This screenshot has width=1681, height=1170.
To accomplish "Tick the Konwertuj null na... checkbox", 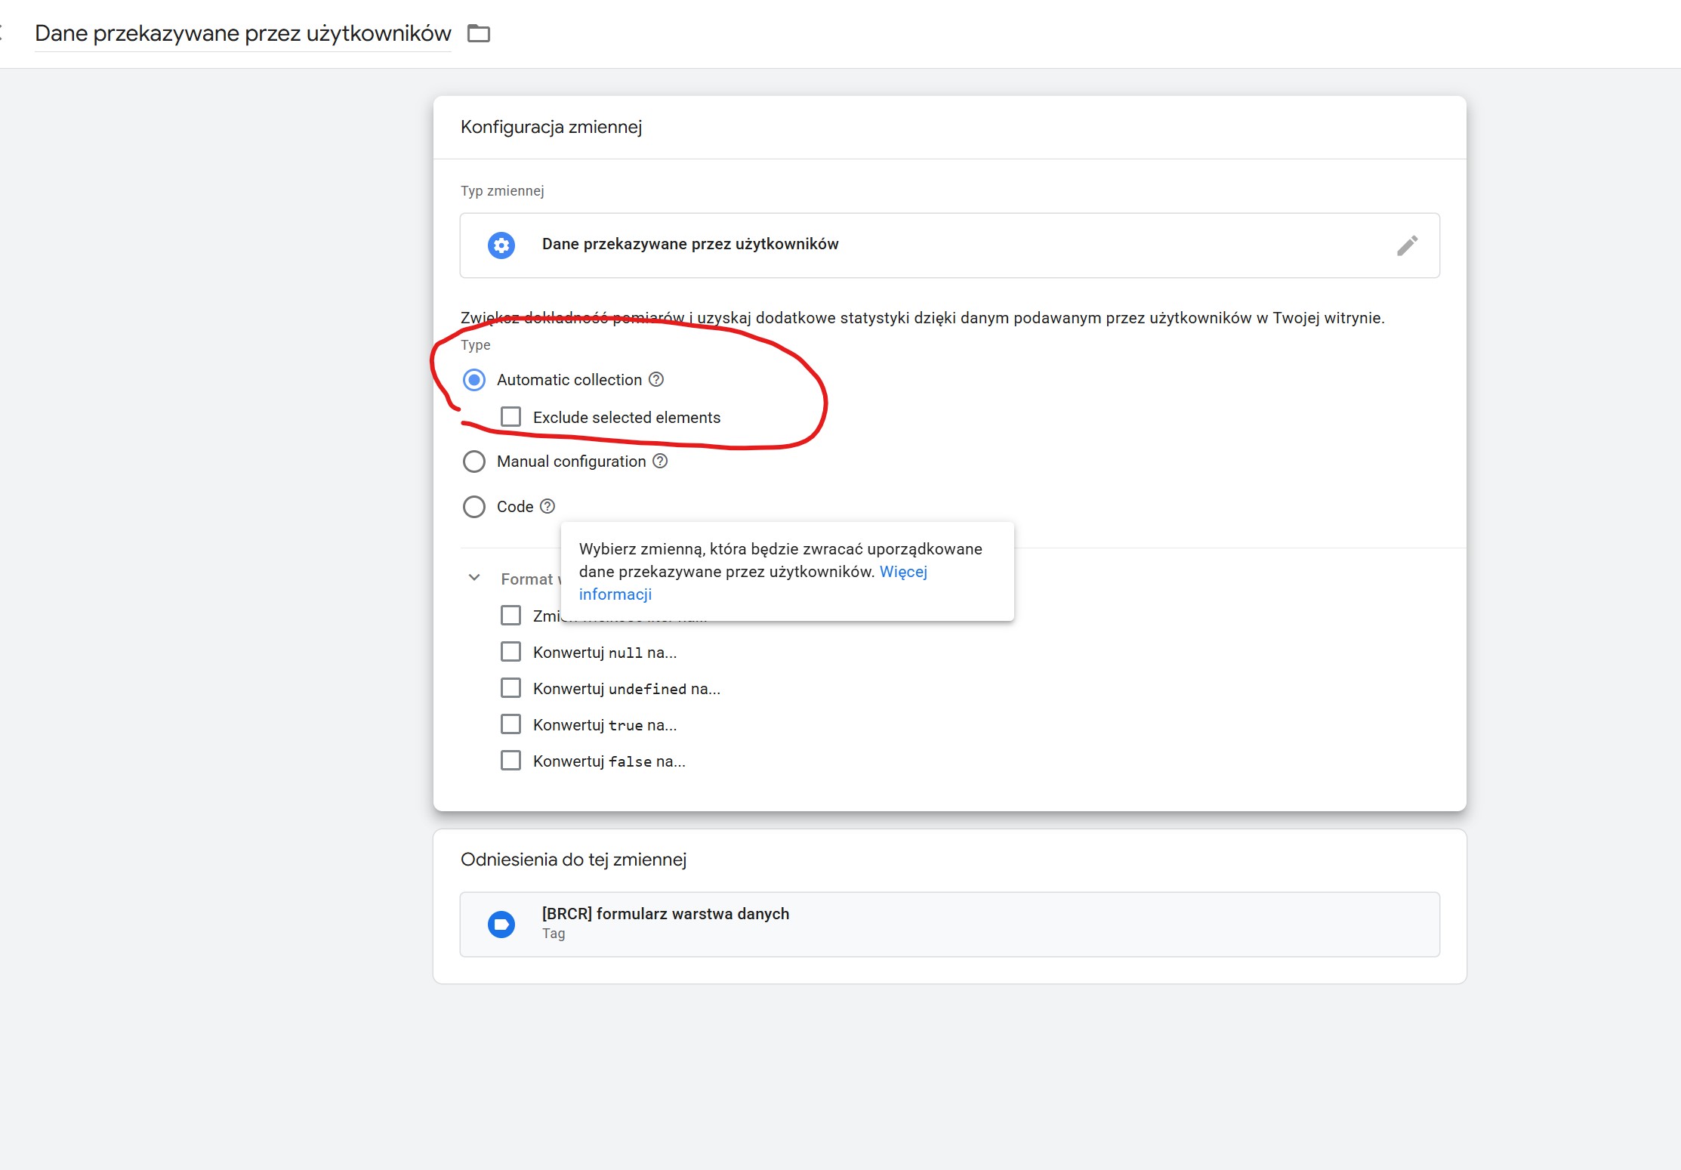I will coord(511,651).
